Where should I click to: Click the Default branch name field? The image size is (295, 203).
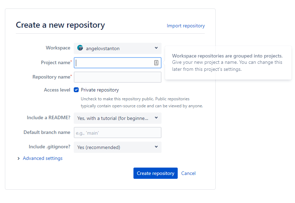click(x=117, y=133)
